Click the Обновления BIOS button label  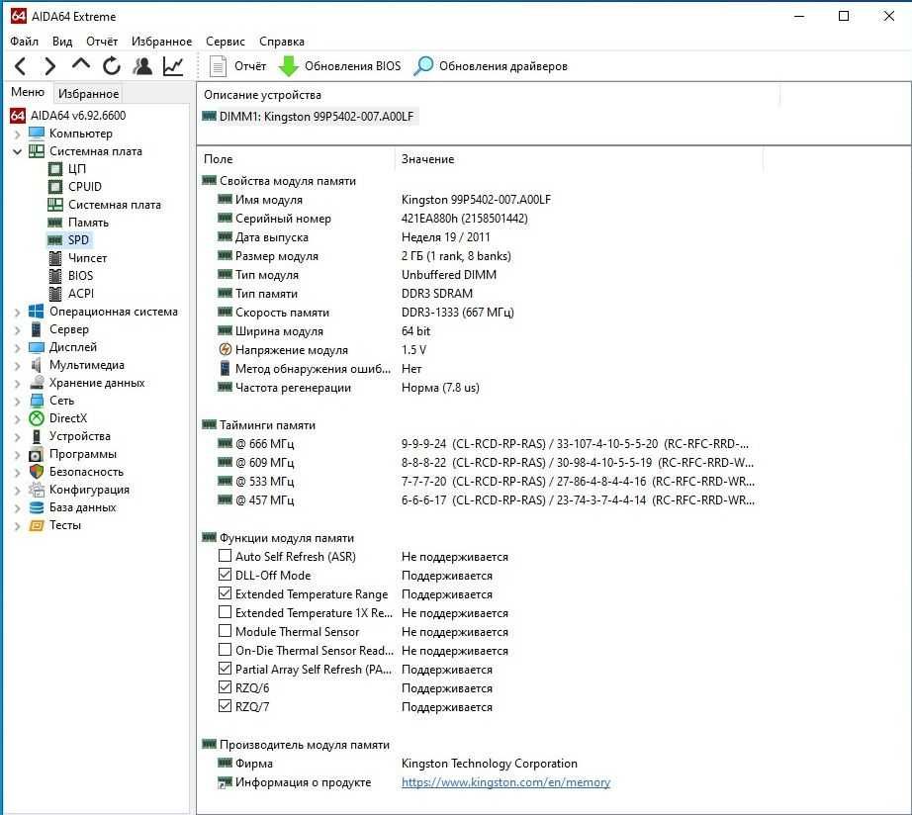(352, 66)
